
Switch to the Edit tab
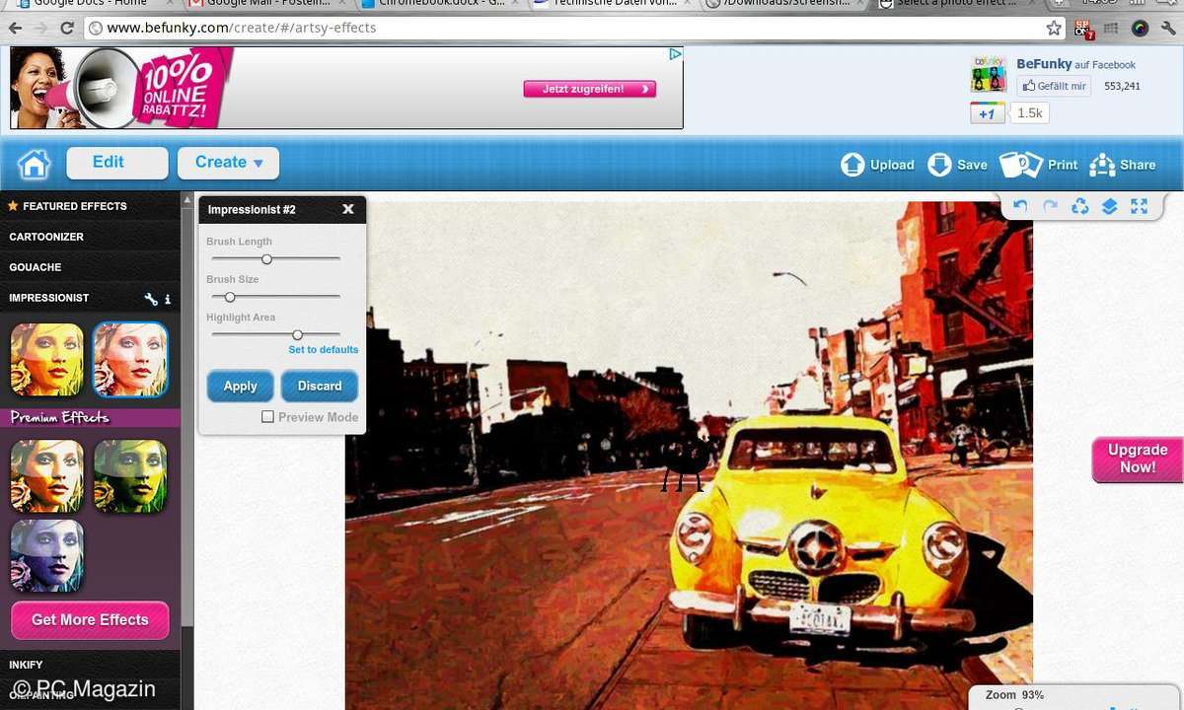(x=117, y=163)
